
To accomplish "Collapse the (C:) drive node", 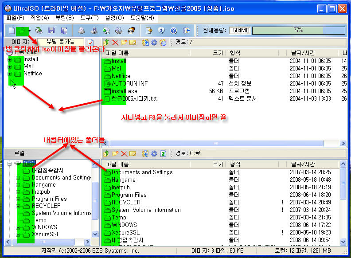I will pos(9,164).
